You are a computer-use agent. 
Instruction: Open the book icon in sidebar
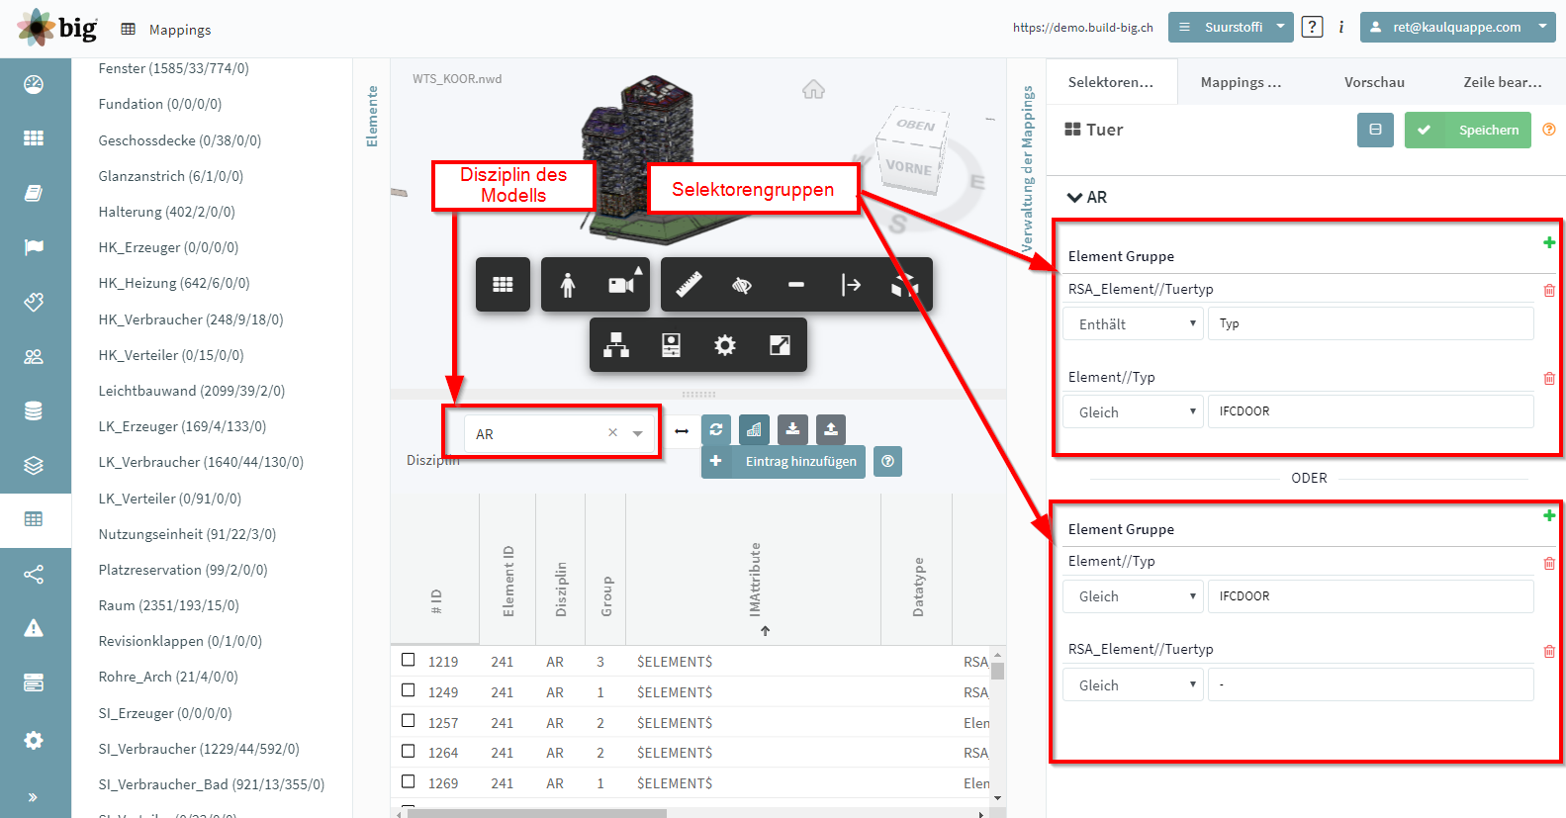pyautogui.click(x=34, y=193)
